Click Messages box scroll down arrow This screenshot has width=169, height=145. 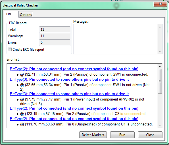pyautogui.click(x=160, y=51)
